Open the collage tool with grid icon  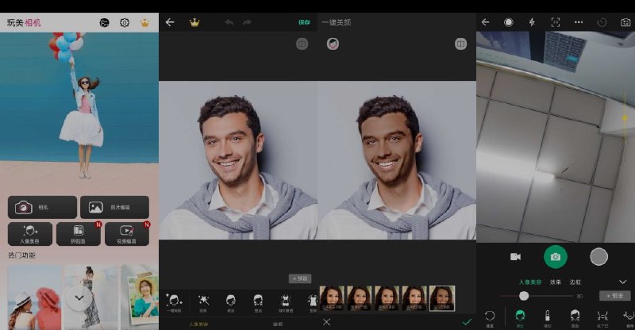[78, 233]
